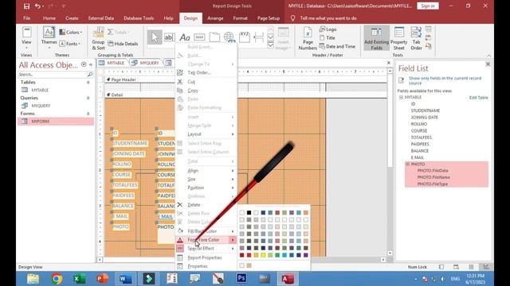Click the navigation pane Search box

(x=53, y=74)
